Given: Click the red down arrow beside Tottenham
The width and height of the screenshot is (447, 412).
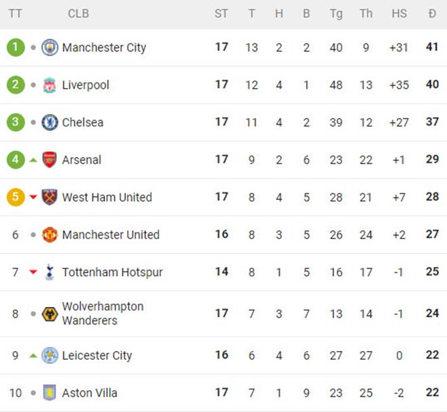Looking at the screenshot, I should (33, 272).
